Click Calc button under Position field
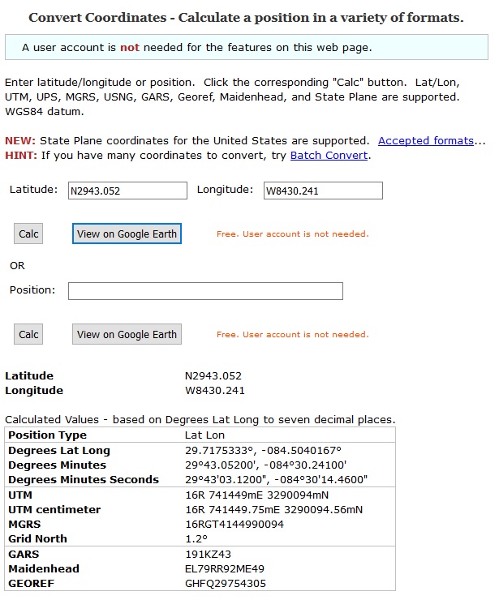Viewport: 499px width, 600px height. point(28,334)
